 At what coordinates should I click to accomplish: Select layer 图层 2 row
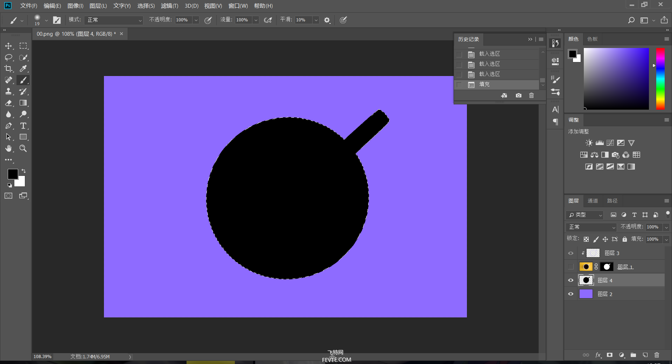click(x=615, y=294)
